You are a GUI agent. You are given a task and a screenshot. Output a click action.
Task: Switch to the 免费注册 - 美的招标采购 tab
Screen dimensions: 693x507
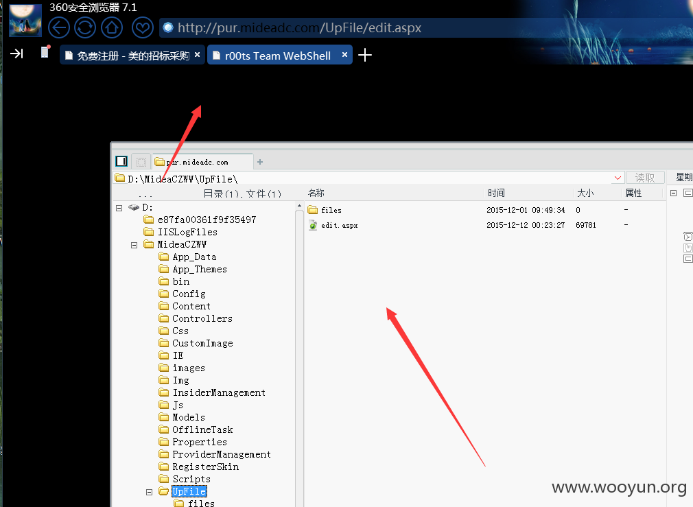pos(132,56)
